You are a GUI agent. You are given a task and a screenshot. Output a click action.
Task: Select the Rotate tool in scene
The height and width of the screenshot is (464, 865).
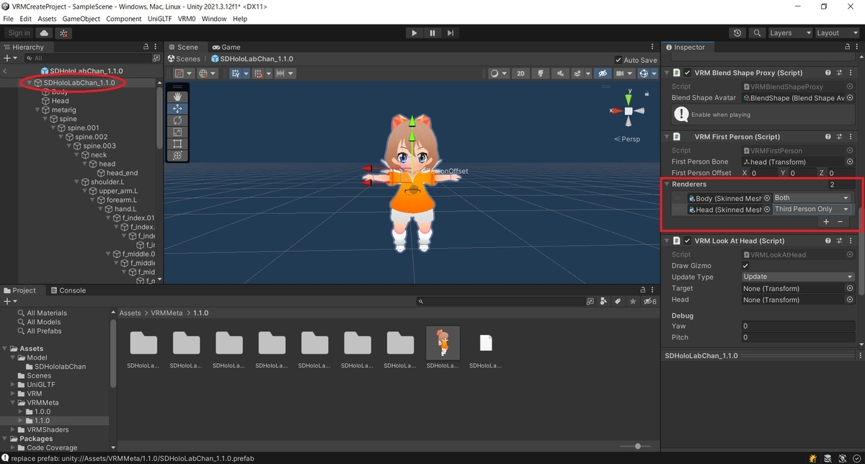click(178, 120)
